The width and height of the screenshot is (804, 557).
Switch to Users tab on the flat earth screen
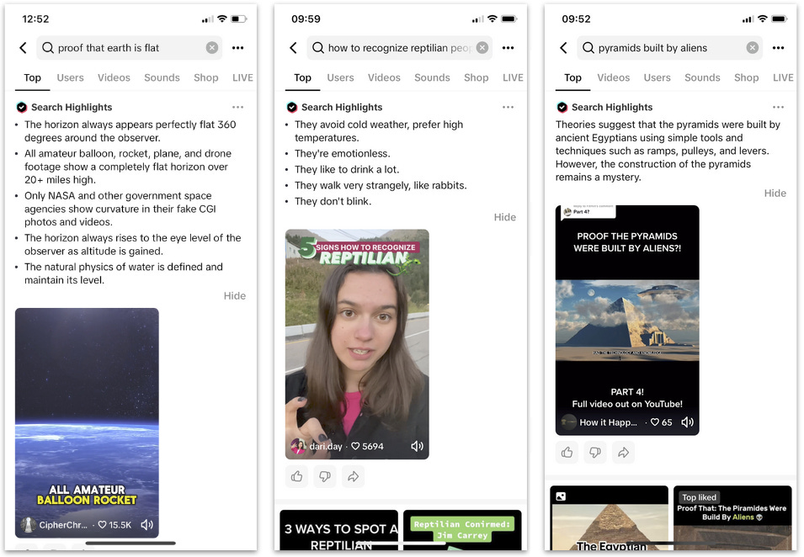click(70, 77)
